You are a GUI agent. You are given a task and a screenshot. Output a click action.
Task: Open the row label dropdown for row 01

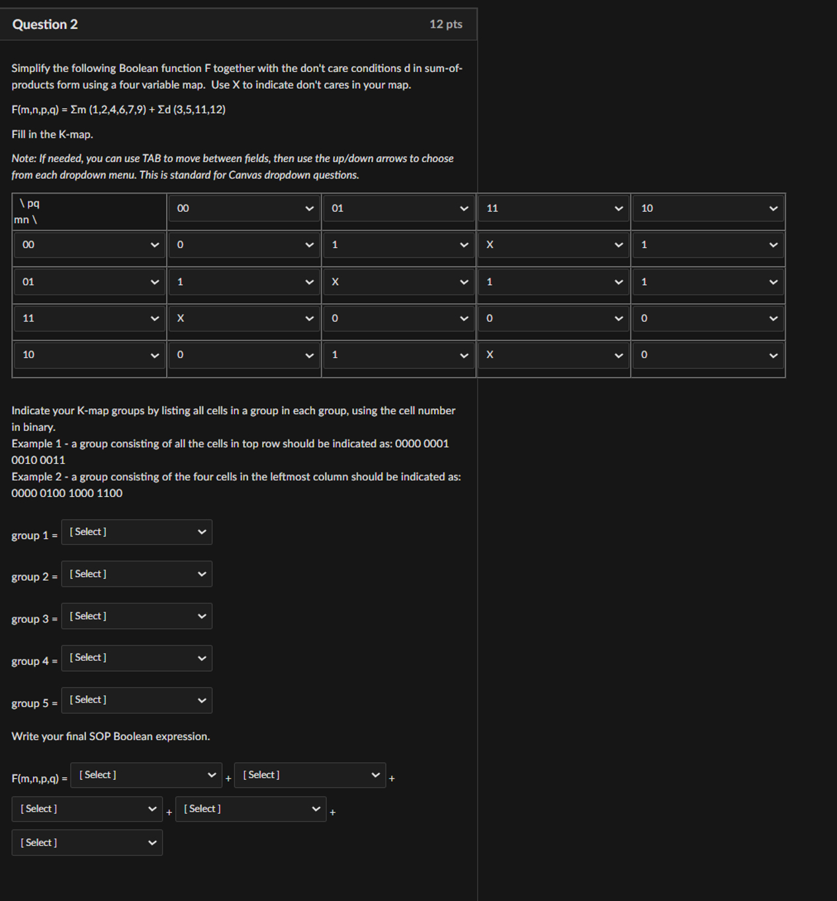[x=89, y=282]
